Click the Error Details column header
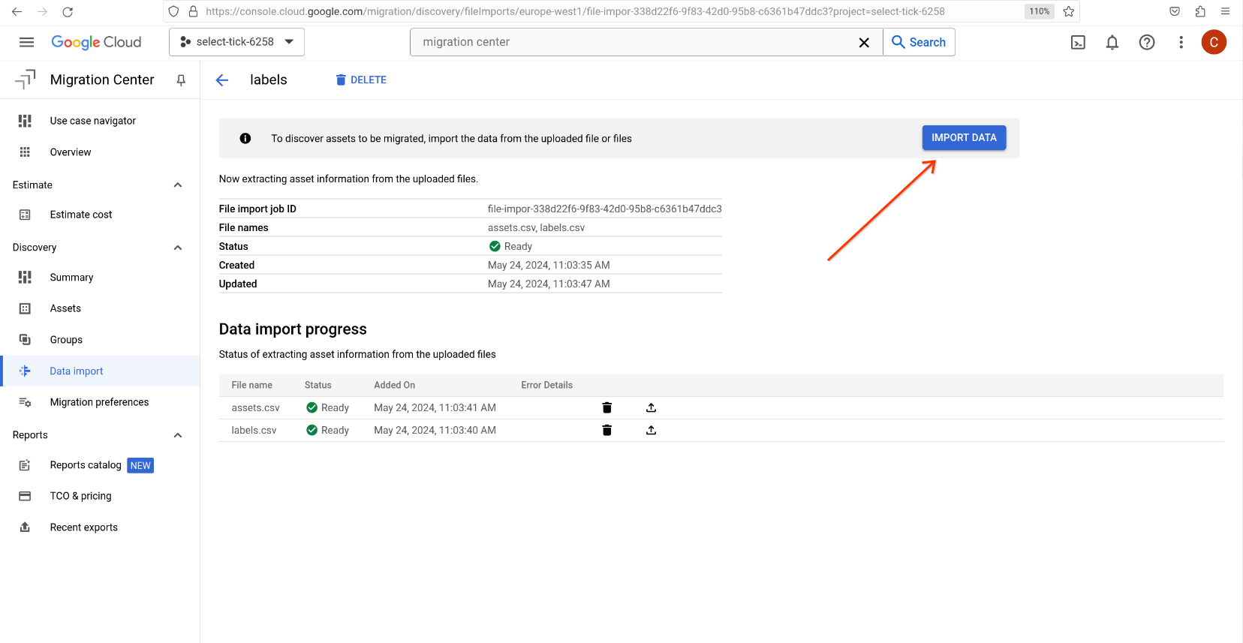 (547, 385)
